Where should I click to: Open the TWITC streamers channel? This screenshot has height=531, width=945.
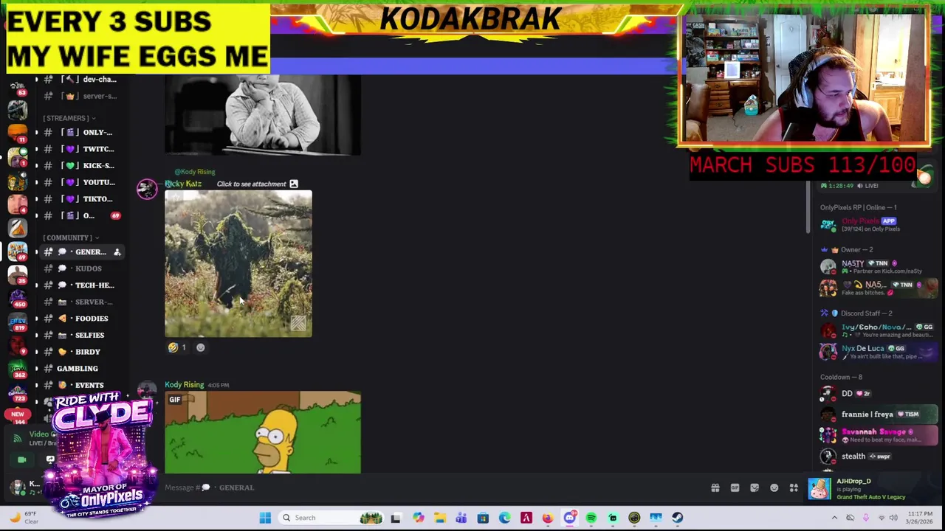click(83, 149)
